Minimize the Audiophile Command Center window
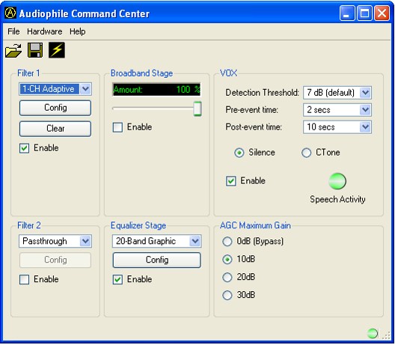 point(347,13)
